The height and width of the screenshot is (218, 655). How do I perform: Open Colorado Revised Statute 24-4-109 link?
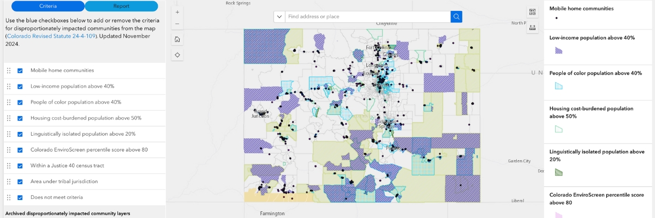pos(51,36)
